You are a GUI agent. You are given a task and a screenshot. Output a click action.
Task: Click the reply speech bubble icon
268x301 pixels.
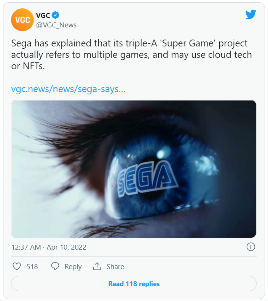pos(55,266)
